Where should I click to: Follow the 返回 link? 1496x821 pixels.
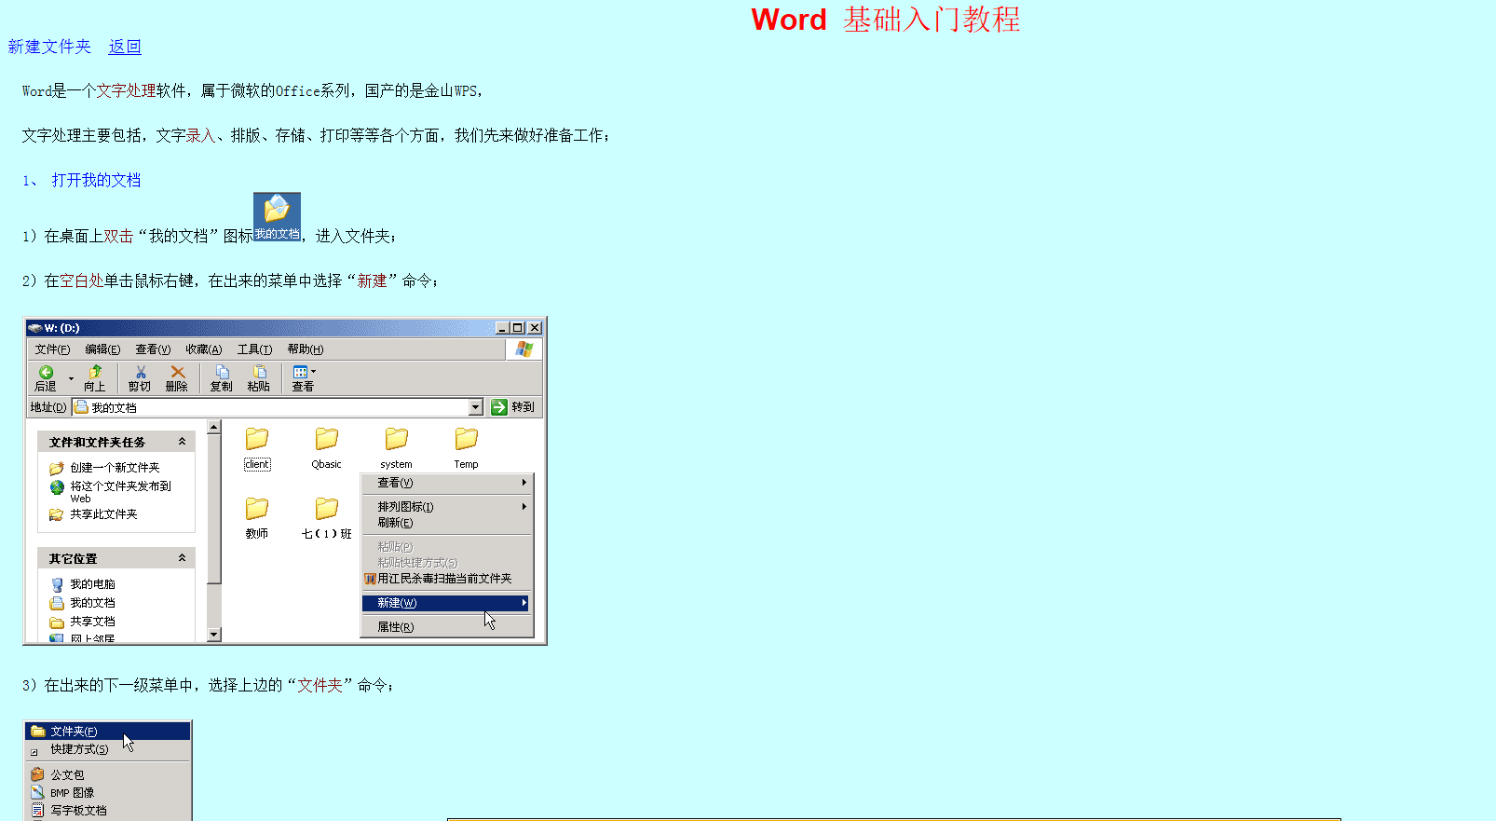point(125,47)
